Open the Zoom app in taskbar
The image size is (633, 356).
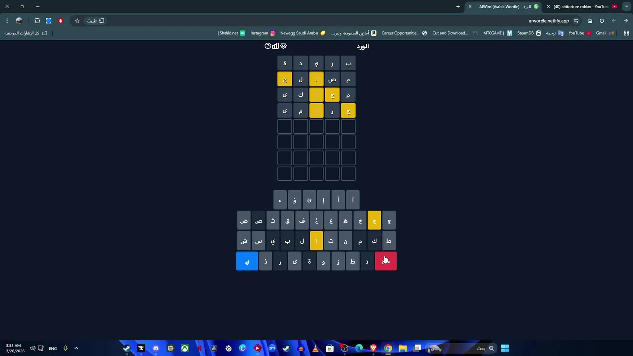(272, 348)
